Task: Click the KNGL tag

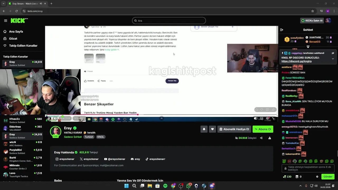Action: 101,137
